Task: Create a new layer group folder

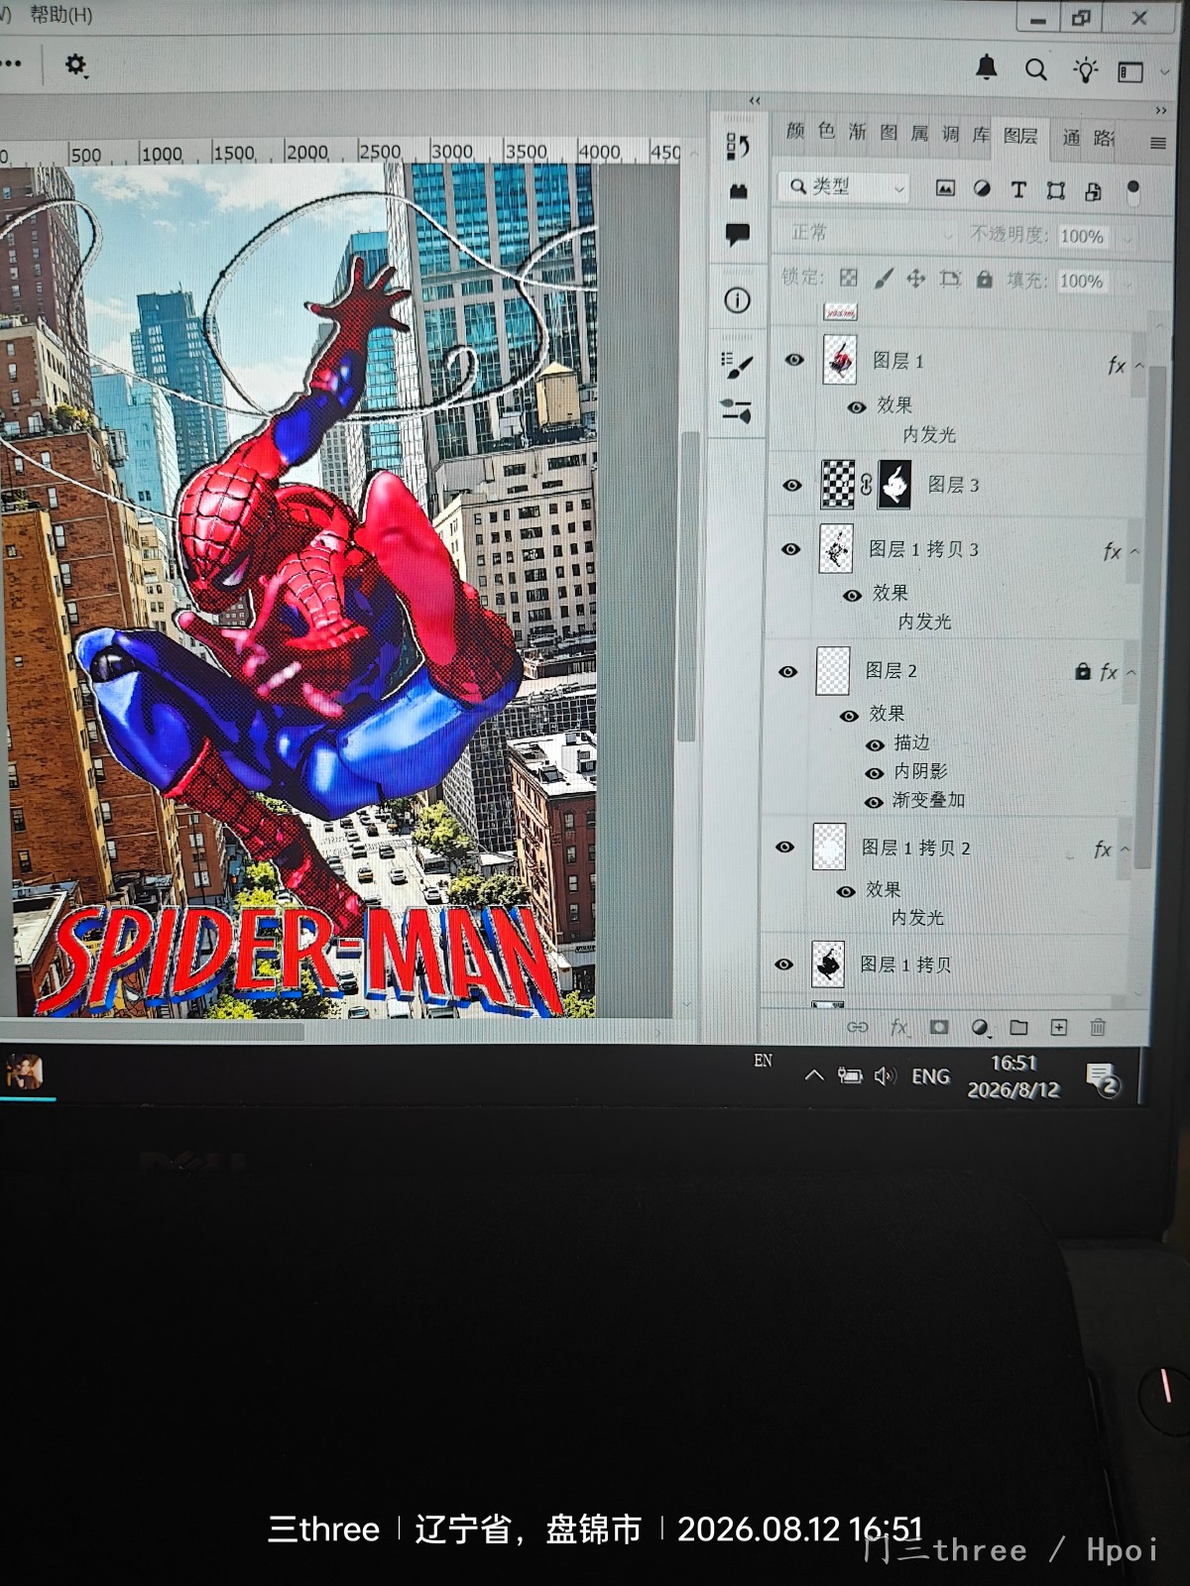Action: tap(1018, 1027)
